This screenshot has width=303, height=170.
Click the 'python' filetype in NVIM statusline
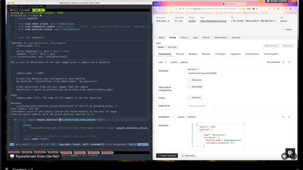pyautogui.click(x=121, y=144)
